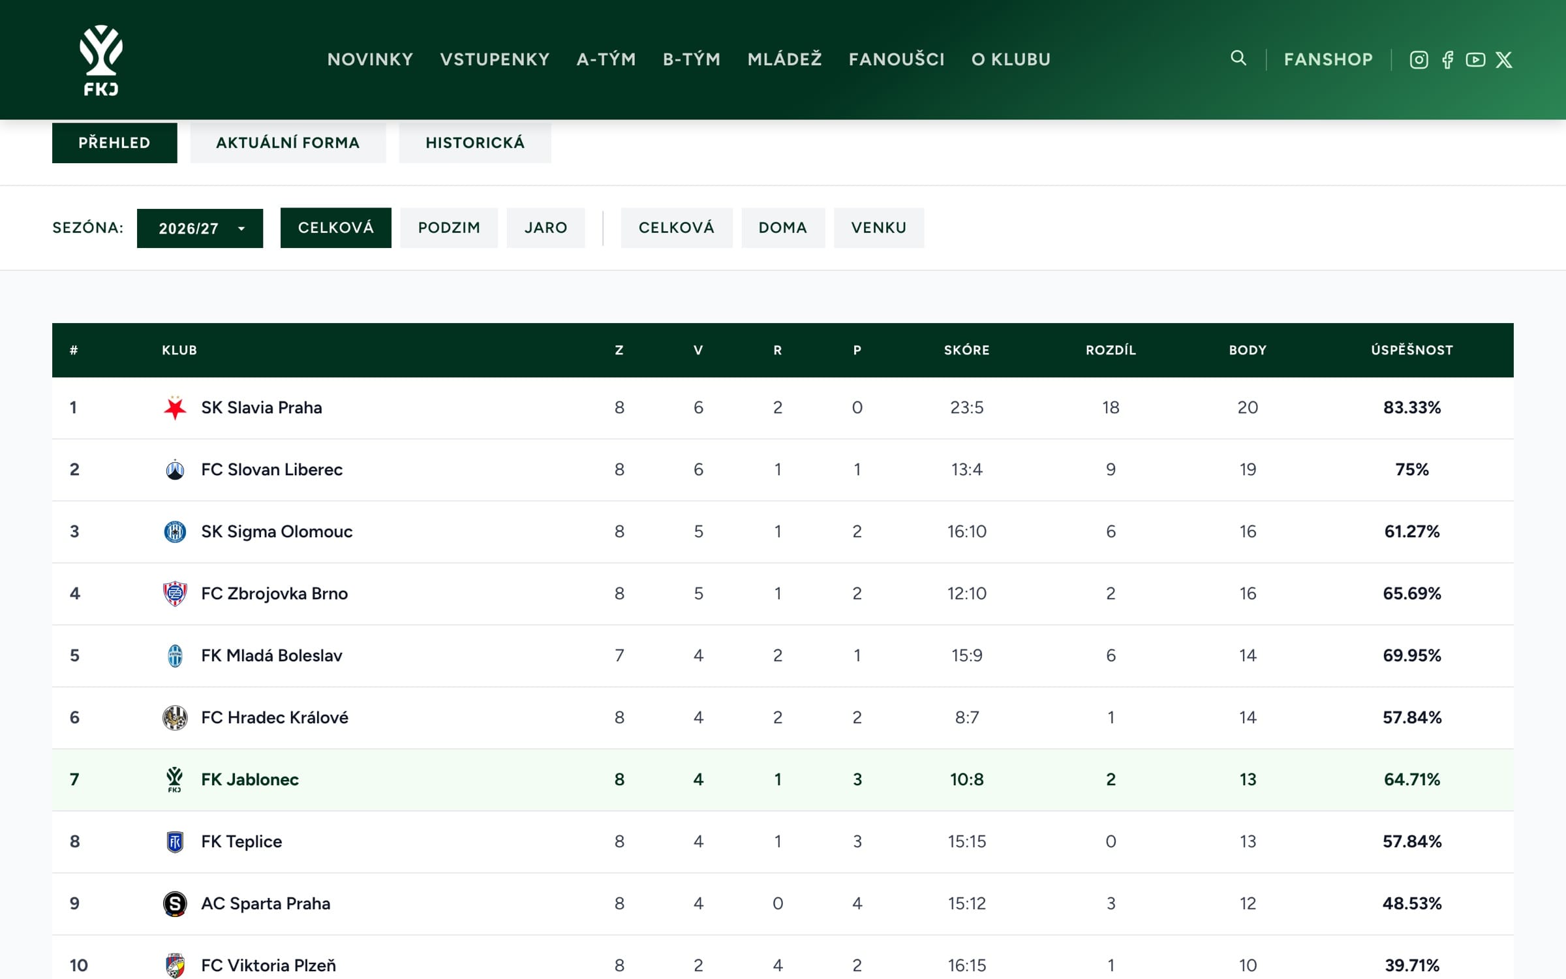Open the NOVINKY menu

[370, 59]
